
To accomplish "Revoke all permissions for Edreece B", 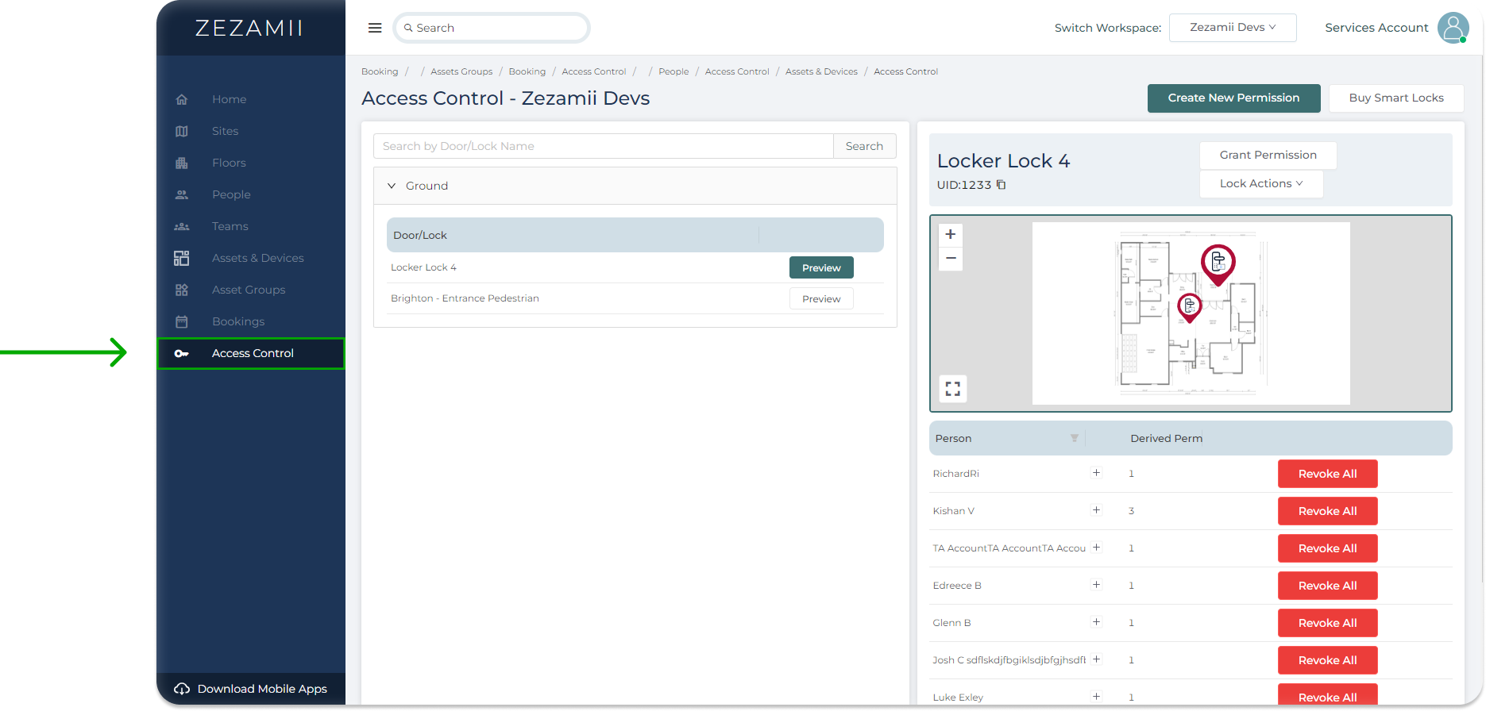I will (x=1327, y=586).
